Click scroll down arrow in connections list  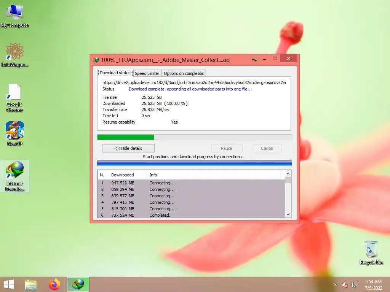[x=288, y=214]
